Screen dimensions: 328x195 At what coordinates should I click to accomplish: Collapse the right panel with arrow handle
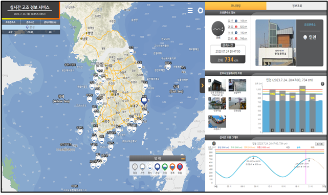click(x=202, y=85)
